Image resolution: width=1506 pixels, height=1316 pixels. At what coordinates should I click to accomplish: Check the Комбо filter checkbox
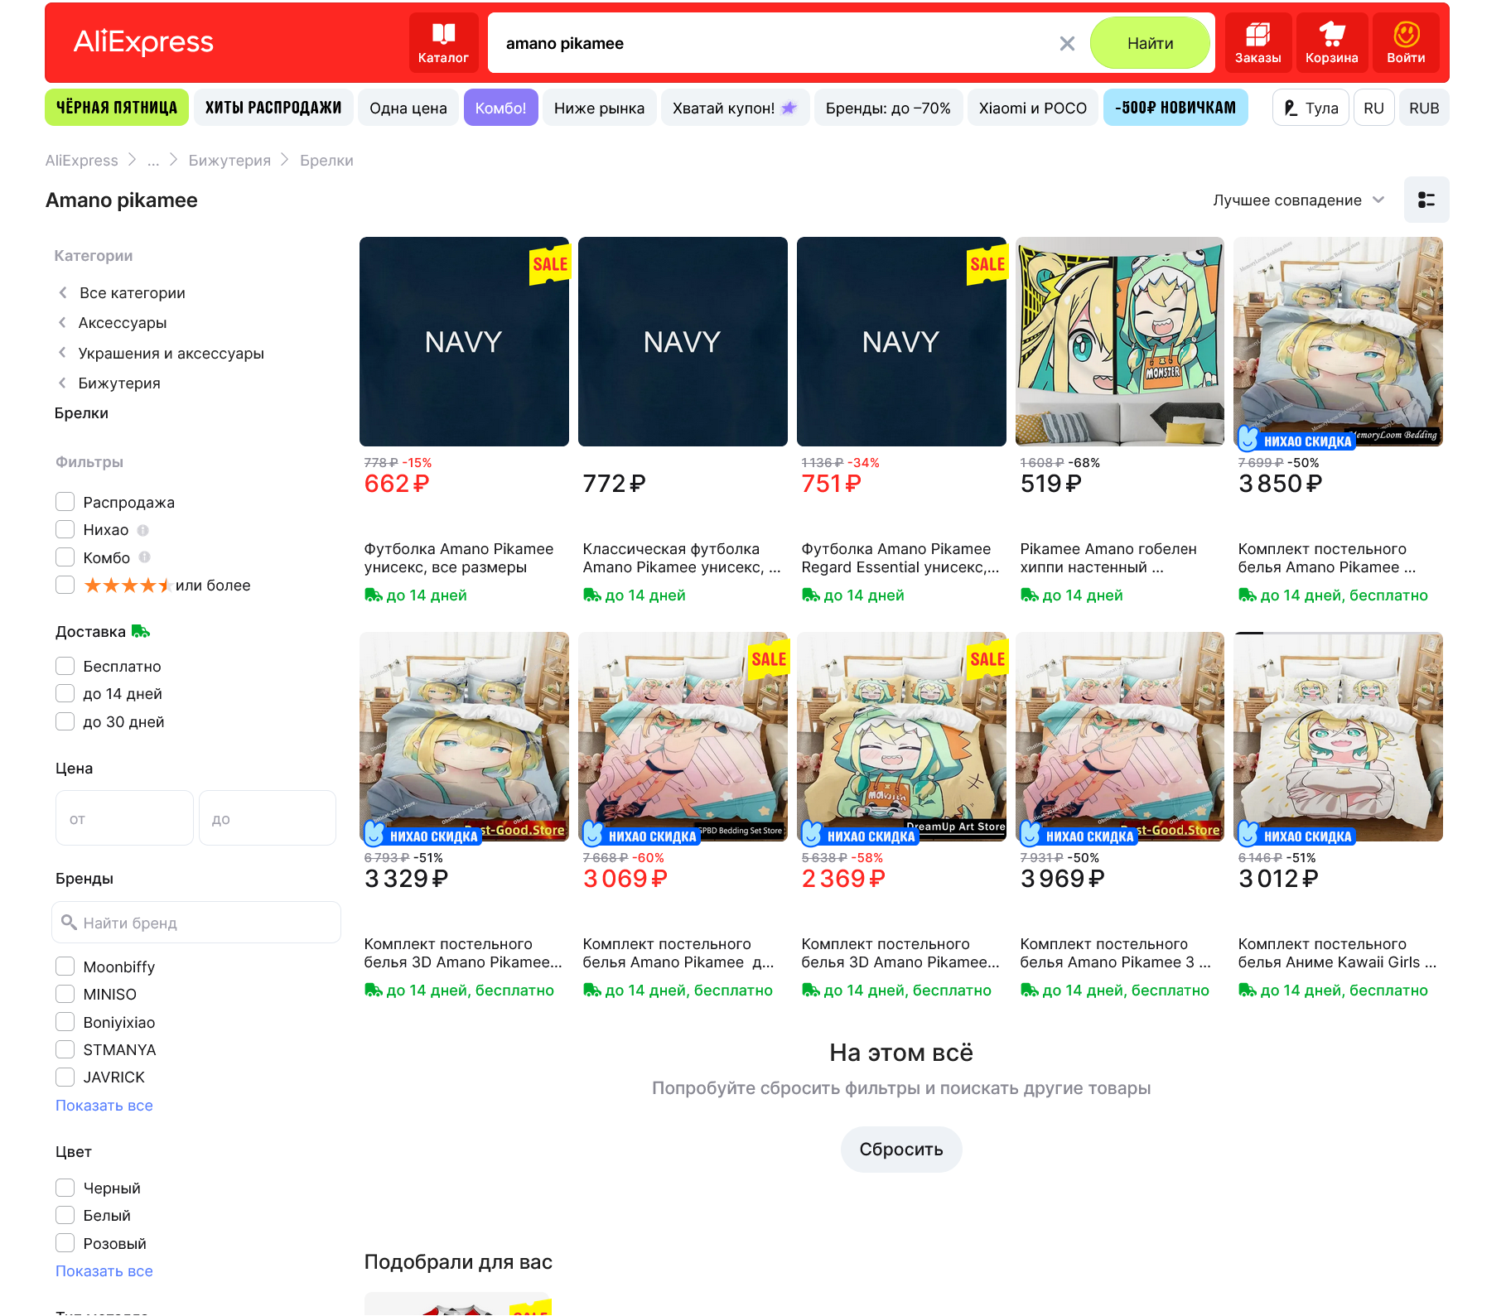pyautogui.click(x=65, y=557)
